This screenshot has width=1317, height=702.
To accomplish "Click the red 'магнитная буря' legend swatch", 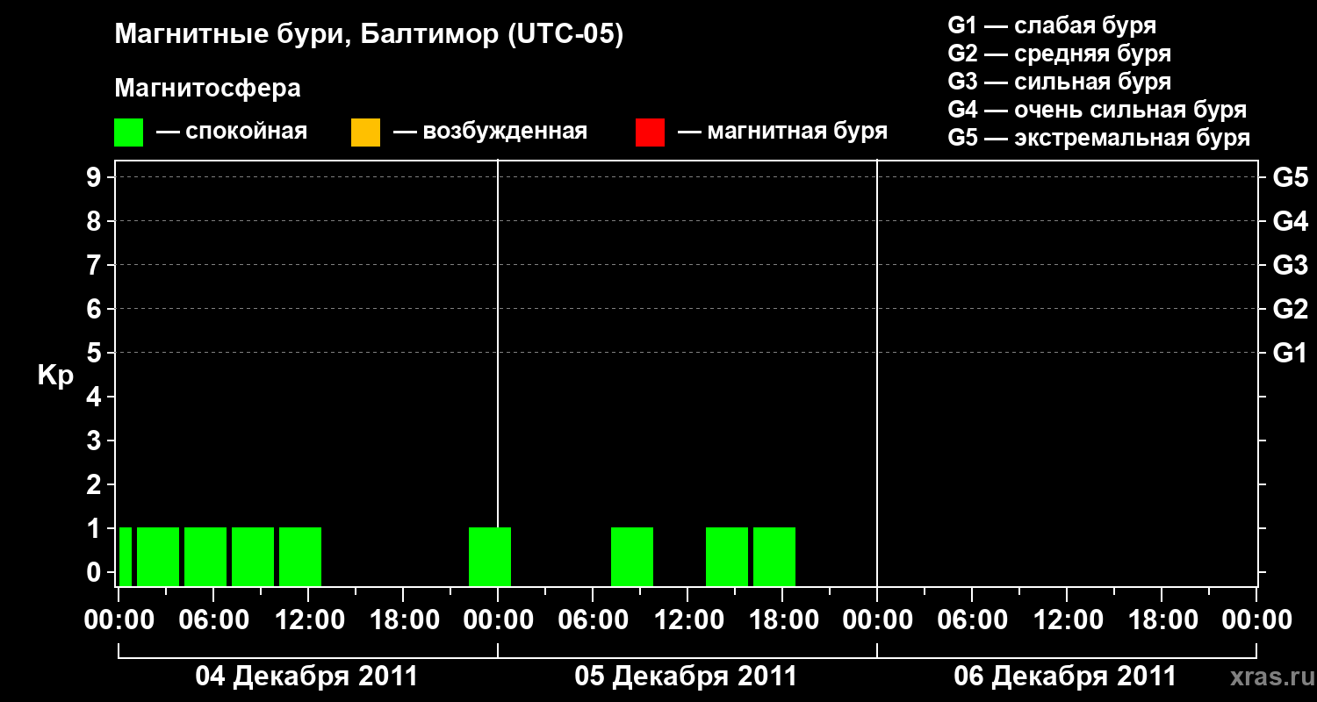I will (x=650, y=133).
